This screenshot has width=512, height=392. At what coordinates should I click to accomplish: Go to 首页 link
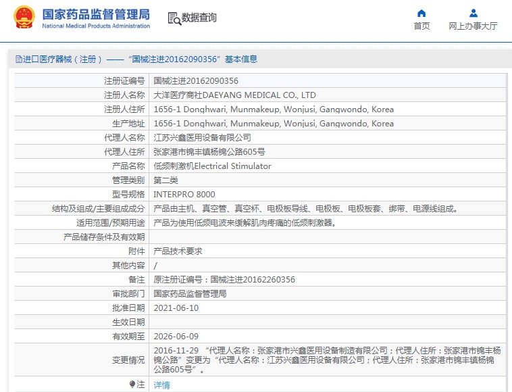(x=421, y=26)
